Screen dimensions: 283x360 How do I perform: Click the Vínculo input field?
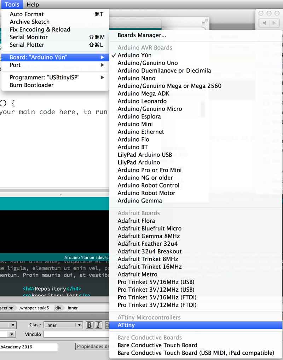(76, 334)
